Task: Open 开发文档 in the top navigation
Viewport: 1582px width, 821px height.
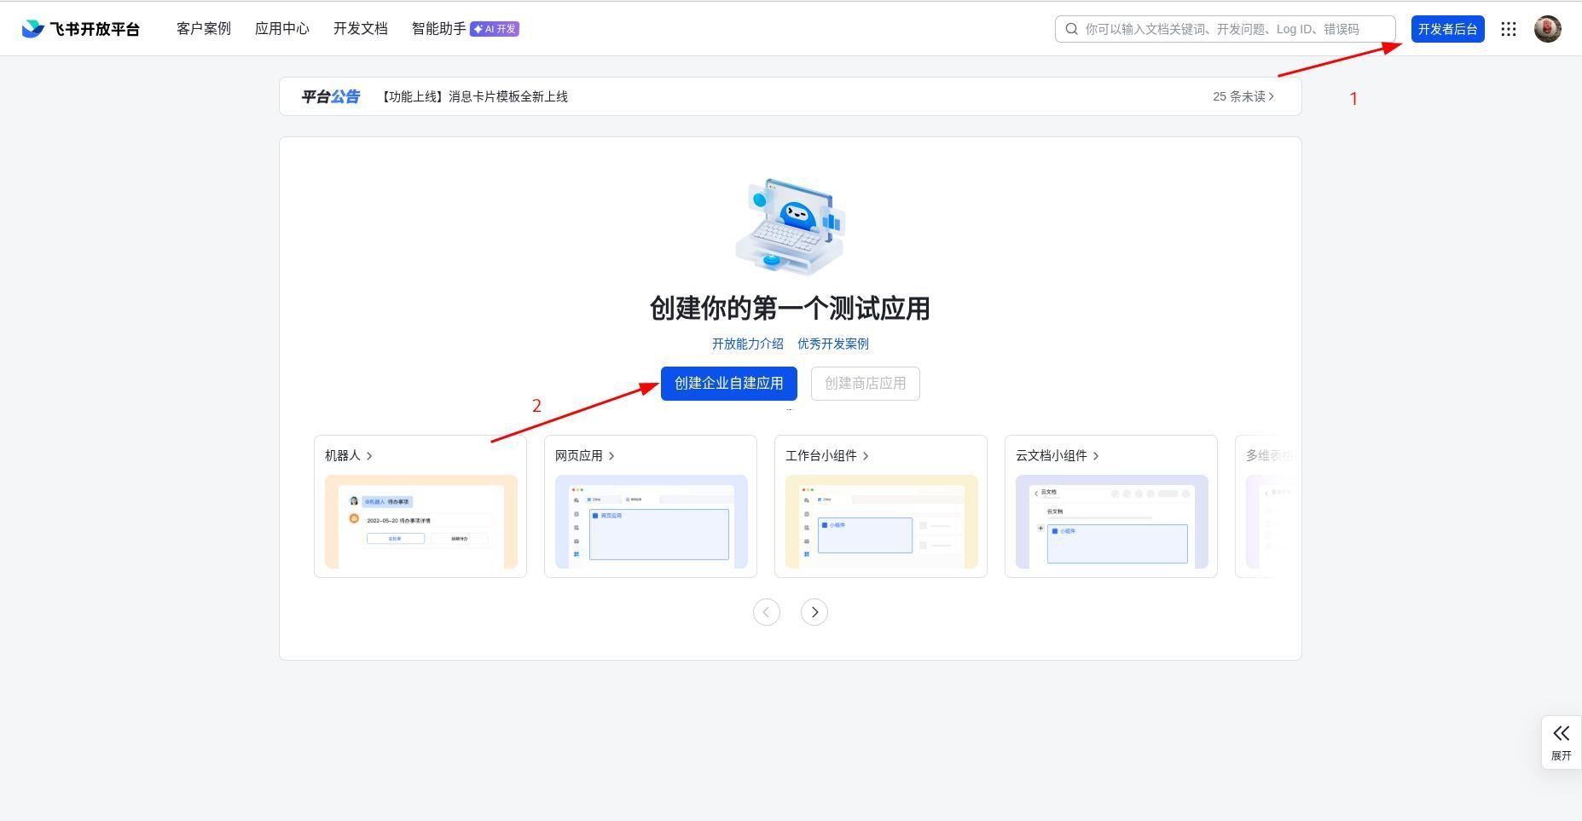Action: click(x=360, y=29)
